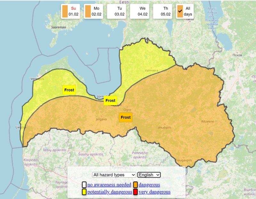The width and height of the screenshot is (256, 199).
Task: Select the Sunday 01.02 day tab
Action: (x=70, y=11)
